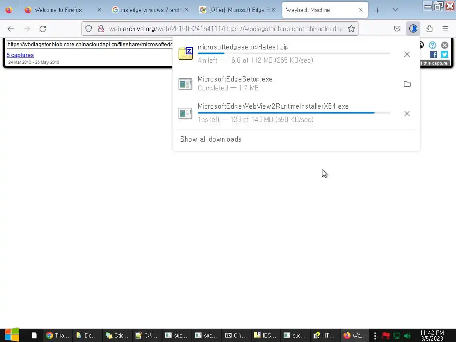Open the extensions puzzle icon
This screenshot has height=342, width=456.
click(429, 28)
